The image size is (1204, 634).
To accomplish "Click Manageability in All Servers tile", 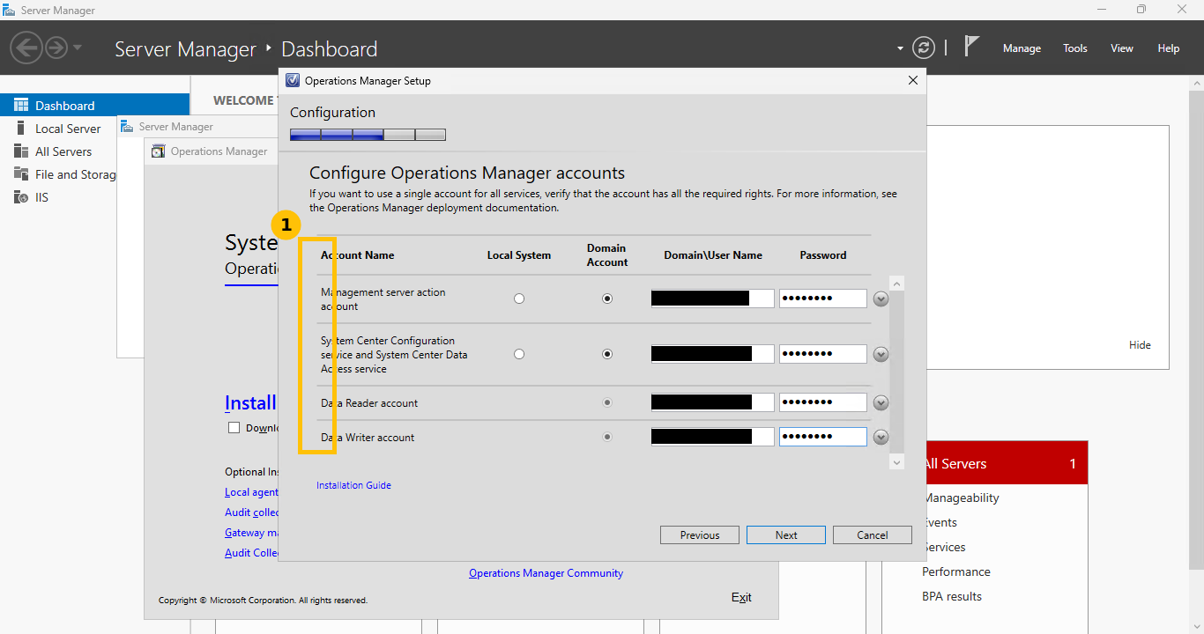I will click(961, 498).
